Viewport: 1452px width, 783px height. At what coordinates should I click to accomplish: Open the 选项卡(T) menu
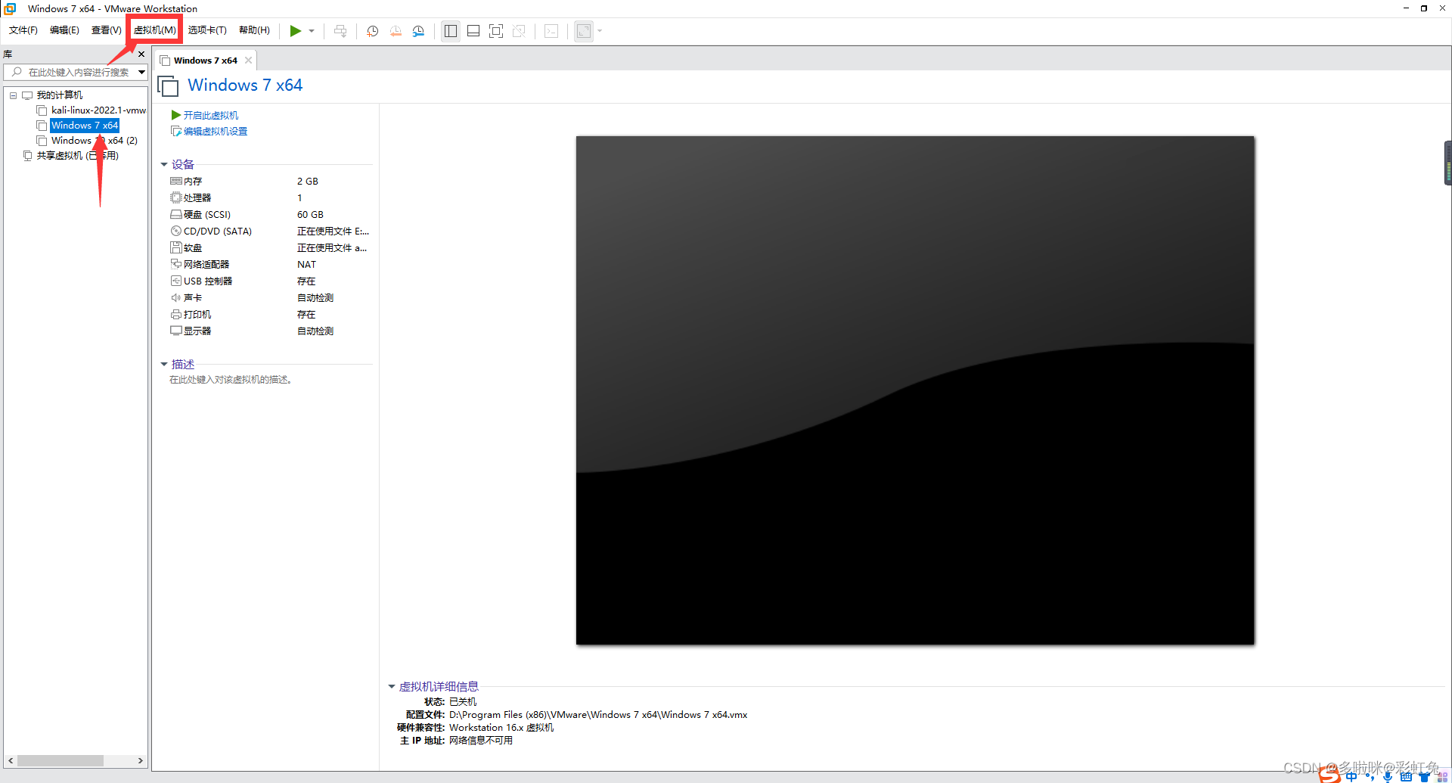(x=207, y=30)
